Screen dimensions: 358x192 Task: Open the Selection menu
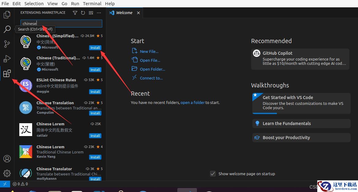pyautogui.click(x=34, y=4)
